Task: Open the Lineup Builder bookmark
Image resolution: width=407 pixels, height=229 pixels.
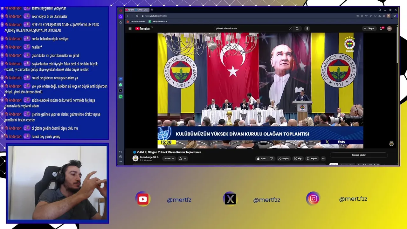Action: [158, 22]
